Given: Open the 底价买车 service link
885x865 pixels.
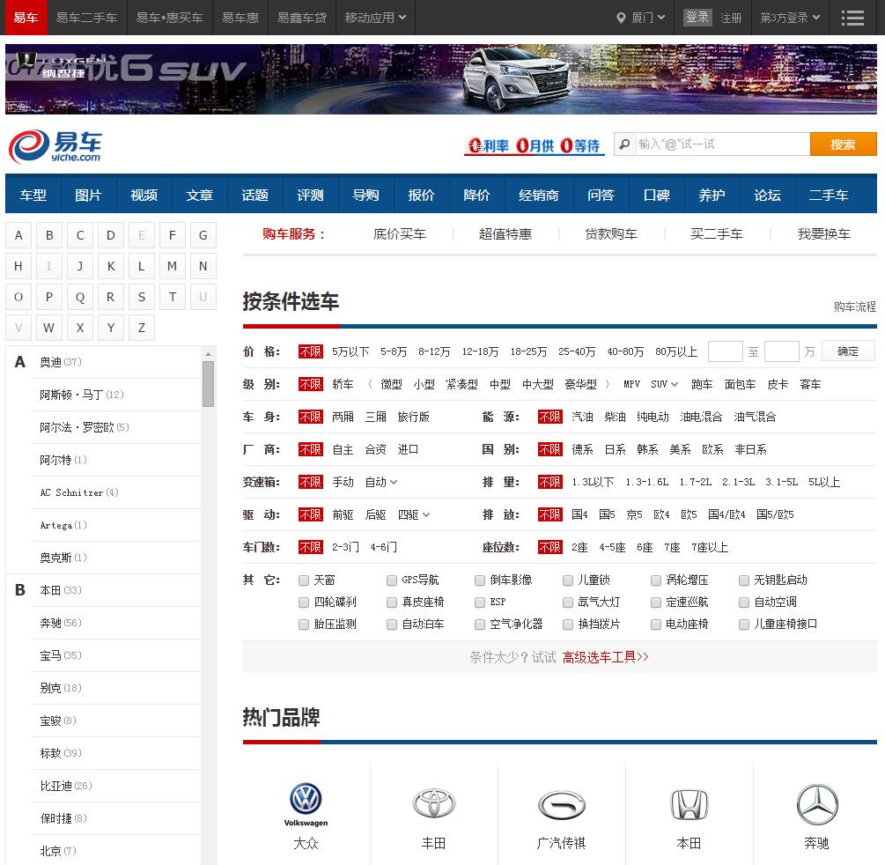Looking at the screenshot, I should click(x=399, y=234).
